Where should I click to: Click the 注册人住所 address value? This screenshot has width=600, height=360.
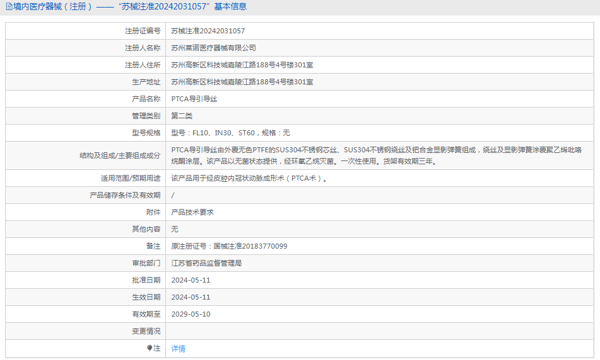[x=242, y=65]
